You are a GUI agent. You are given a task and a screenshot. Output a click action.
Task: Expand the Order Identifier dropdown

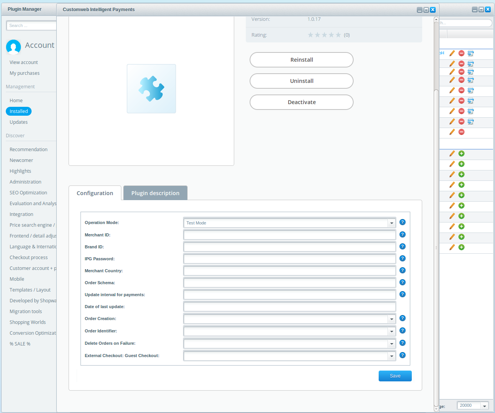pos(392,331)
